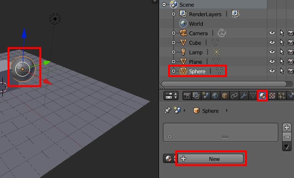Expand the Cube outliner entry

pyautogui.click(x=174, y=43)
